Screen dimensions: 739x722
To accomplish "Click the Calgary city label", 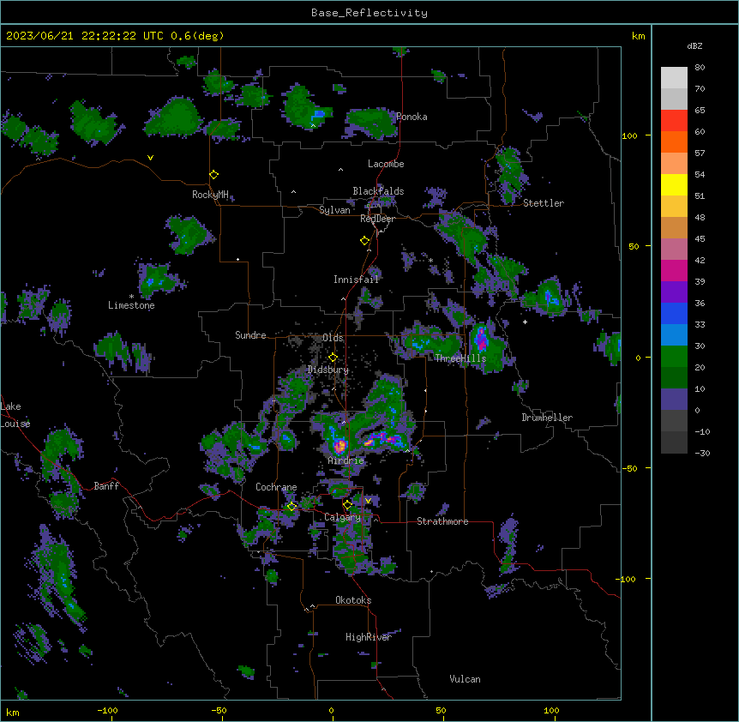I will tap(342, 517).
